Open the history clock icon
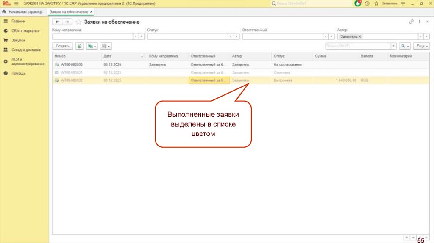Image resolution: width=434 pixels, height=243 pixels. tap(367, 3)
